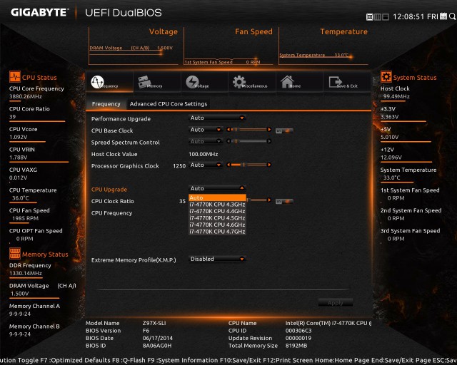Select i7-4770K CPU 4.7GHz option
Screen dimensions: 457x365
pyautogui.click(x=217, y=232)
